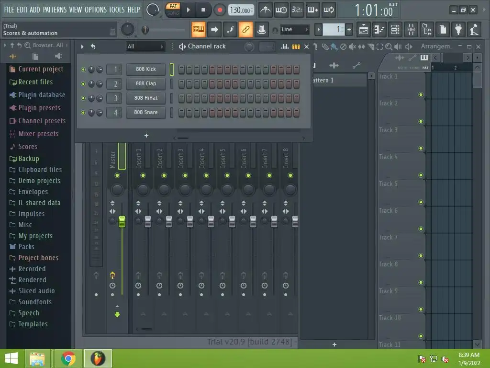
Task: Expand the Packs folder in browser
Action: [x=22, y=247]
